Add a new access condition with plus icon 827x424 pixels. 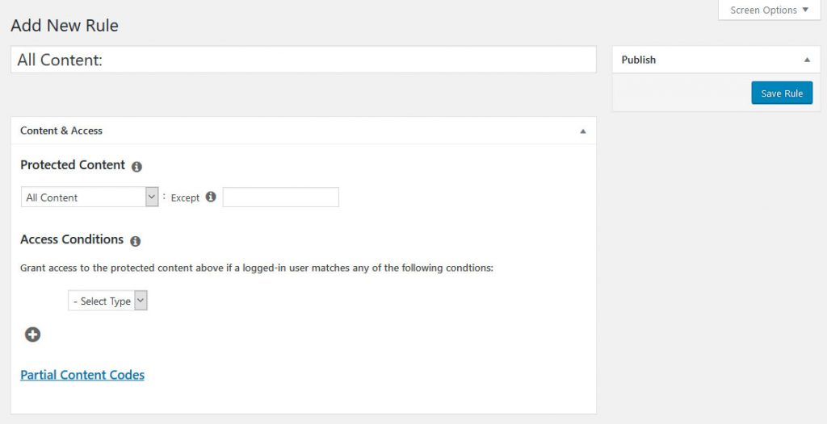pos(32,335)
